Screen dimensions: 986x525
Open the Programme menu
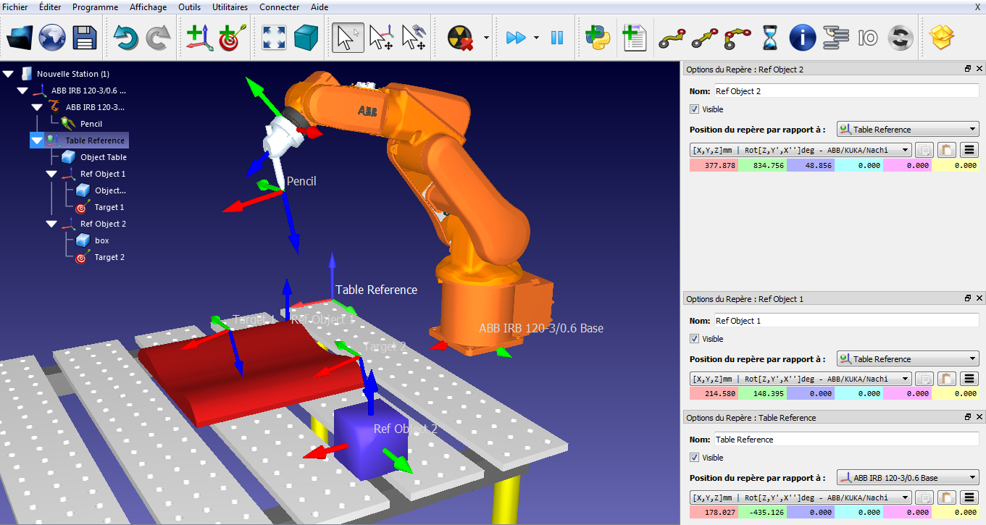pos(96,7)
